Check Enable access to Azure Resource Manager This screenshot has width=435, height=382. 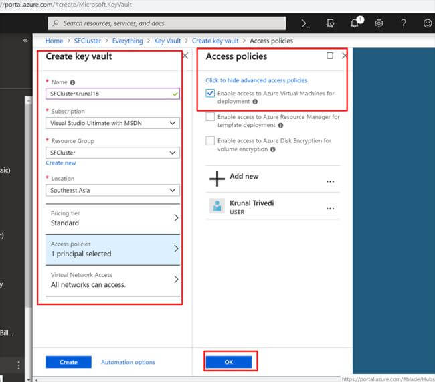[x=210, y=117]
